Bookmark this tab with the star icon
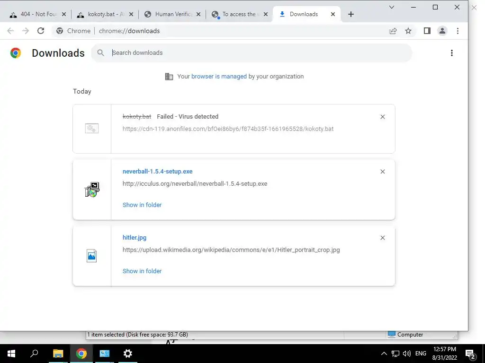Viewport: 485px width, 363px height. tap(408, 31)
